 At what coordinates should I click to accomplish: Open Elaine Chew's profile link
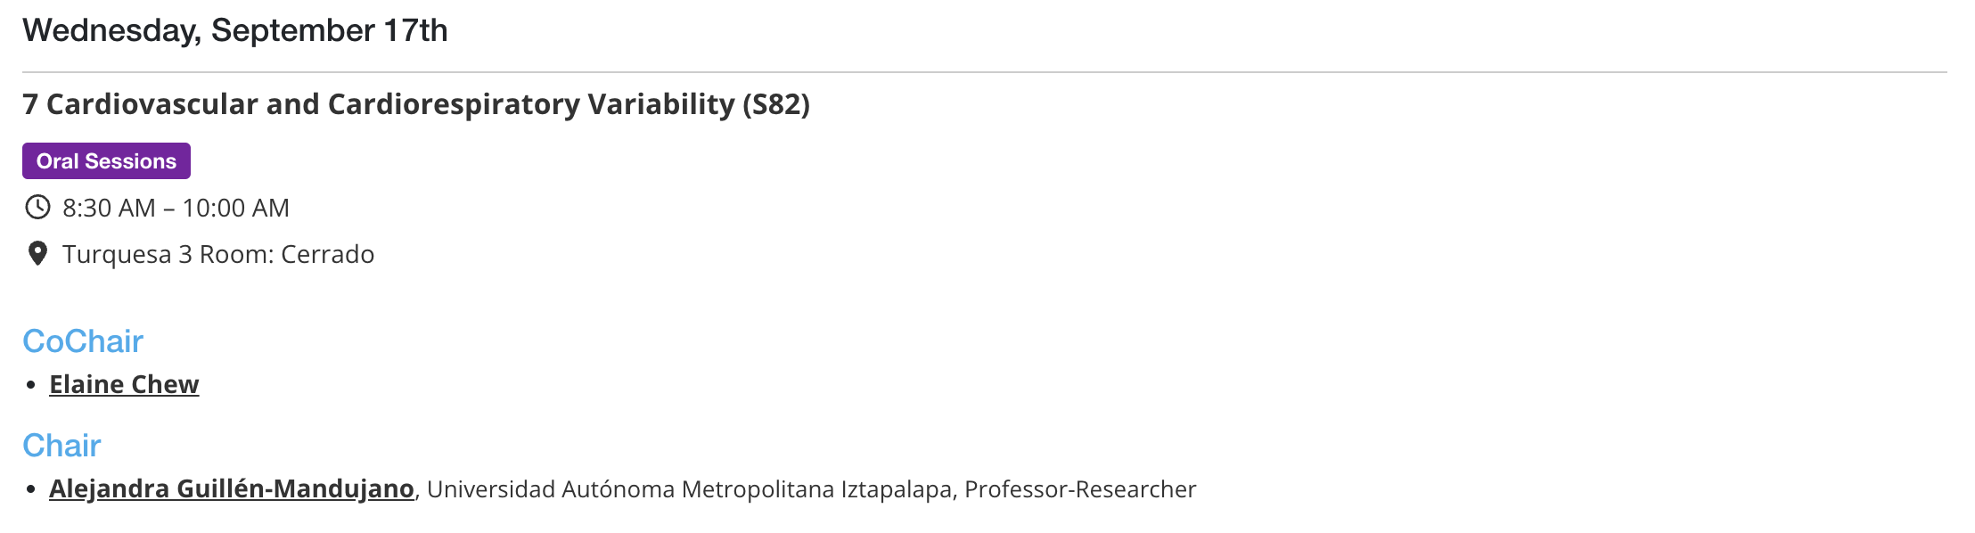[124, 384]
